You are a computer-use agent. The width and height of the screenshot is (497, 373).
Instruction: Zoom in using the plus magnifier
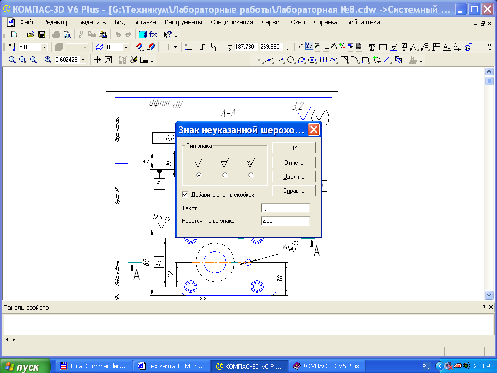tap(23, 60)
